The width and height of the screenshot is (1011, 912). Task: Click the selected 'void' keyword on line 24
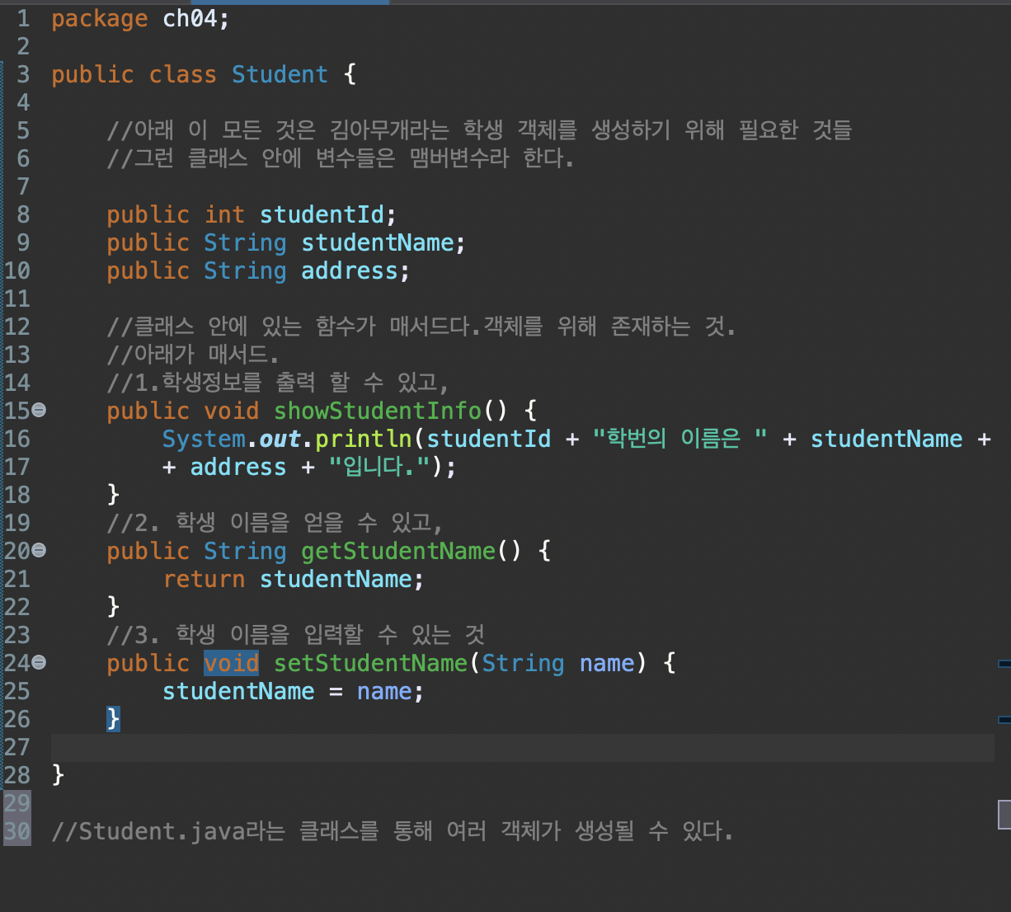click(x=231, y=663)
